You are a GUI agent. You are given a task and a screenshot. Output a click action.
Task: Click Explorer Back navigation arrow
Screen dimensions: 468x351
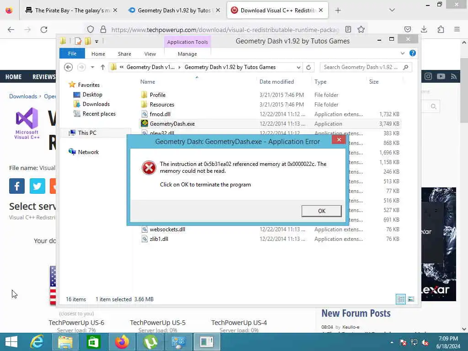point(69,67)
